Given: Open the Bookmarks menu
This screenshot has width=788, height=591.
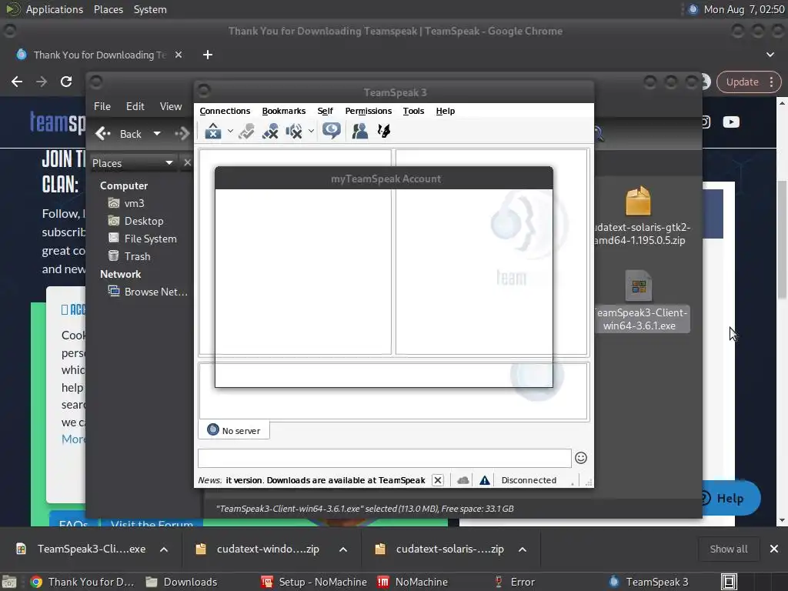Looking at the screenshot, I should coord(283,111).
